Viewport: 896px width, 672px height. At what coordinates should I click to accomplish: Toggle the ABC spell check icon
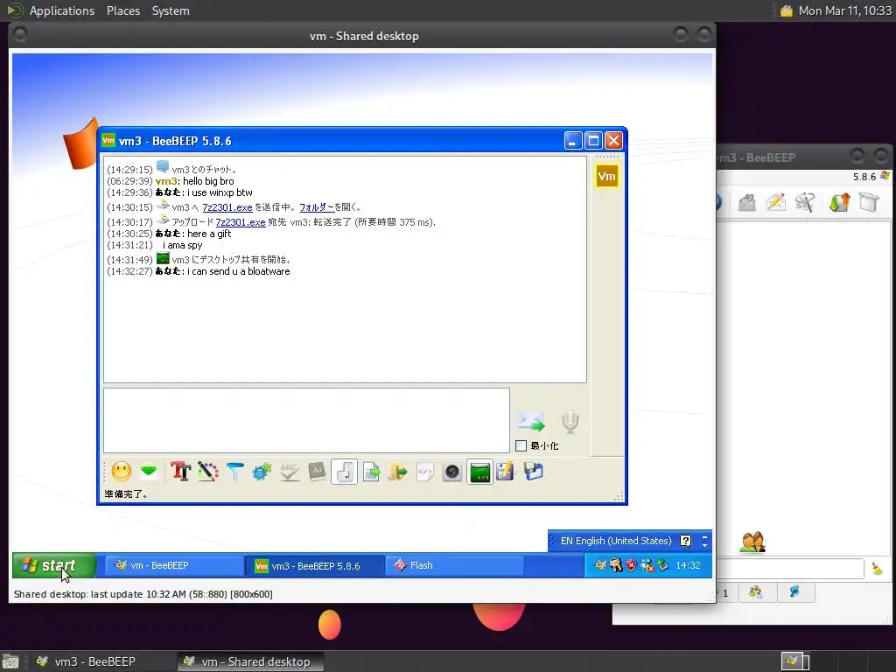click(290, 472)
